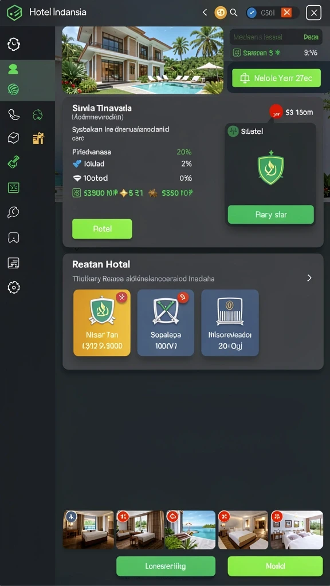
Task: Open the box package sidebar icon
Action: click(14, 138)
